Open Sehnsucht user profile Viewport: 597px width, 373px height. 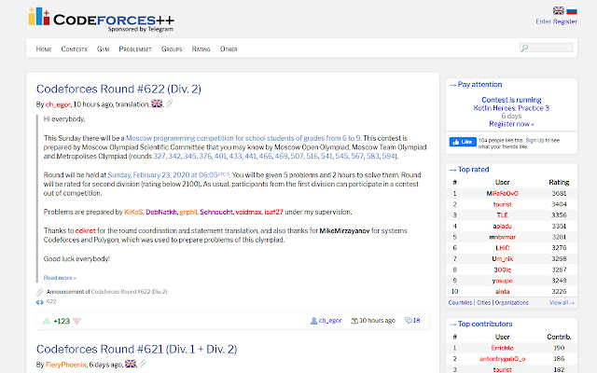pos(215,212)
